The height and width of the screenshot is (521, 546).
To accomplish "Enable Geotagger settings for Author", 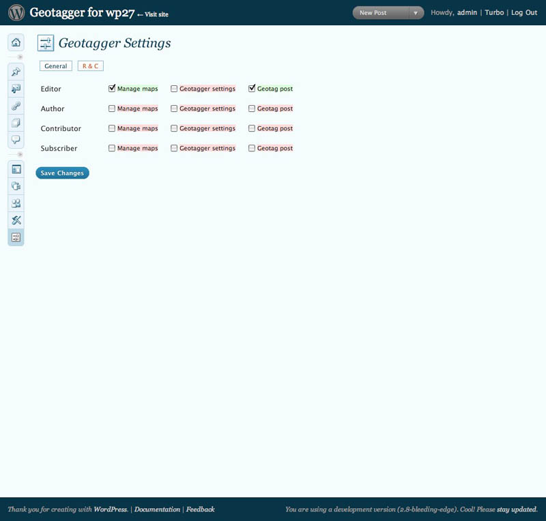I will point(174,108).
